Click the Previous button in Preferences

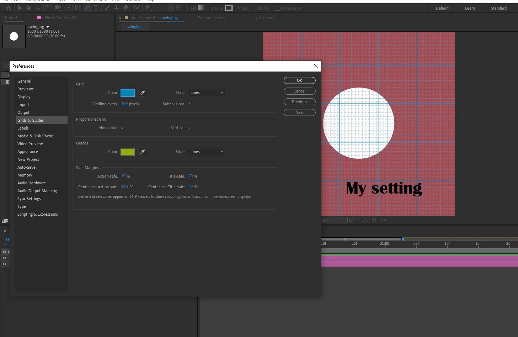tap(300, 102)
